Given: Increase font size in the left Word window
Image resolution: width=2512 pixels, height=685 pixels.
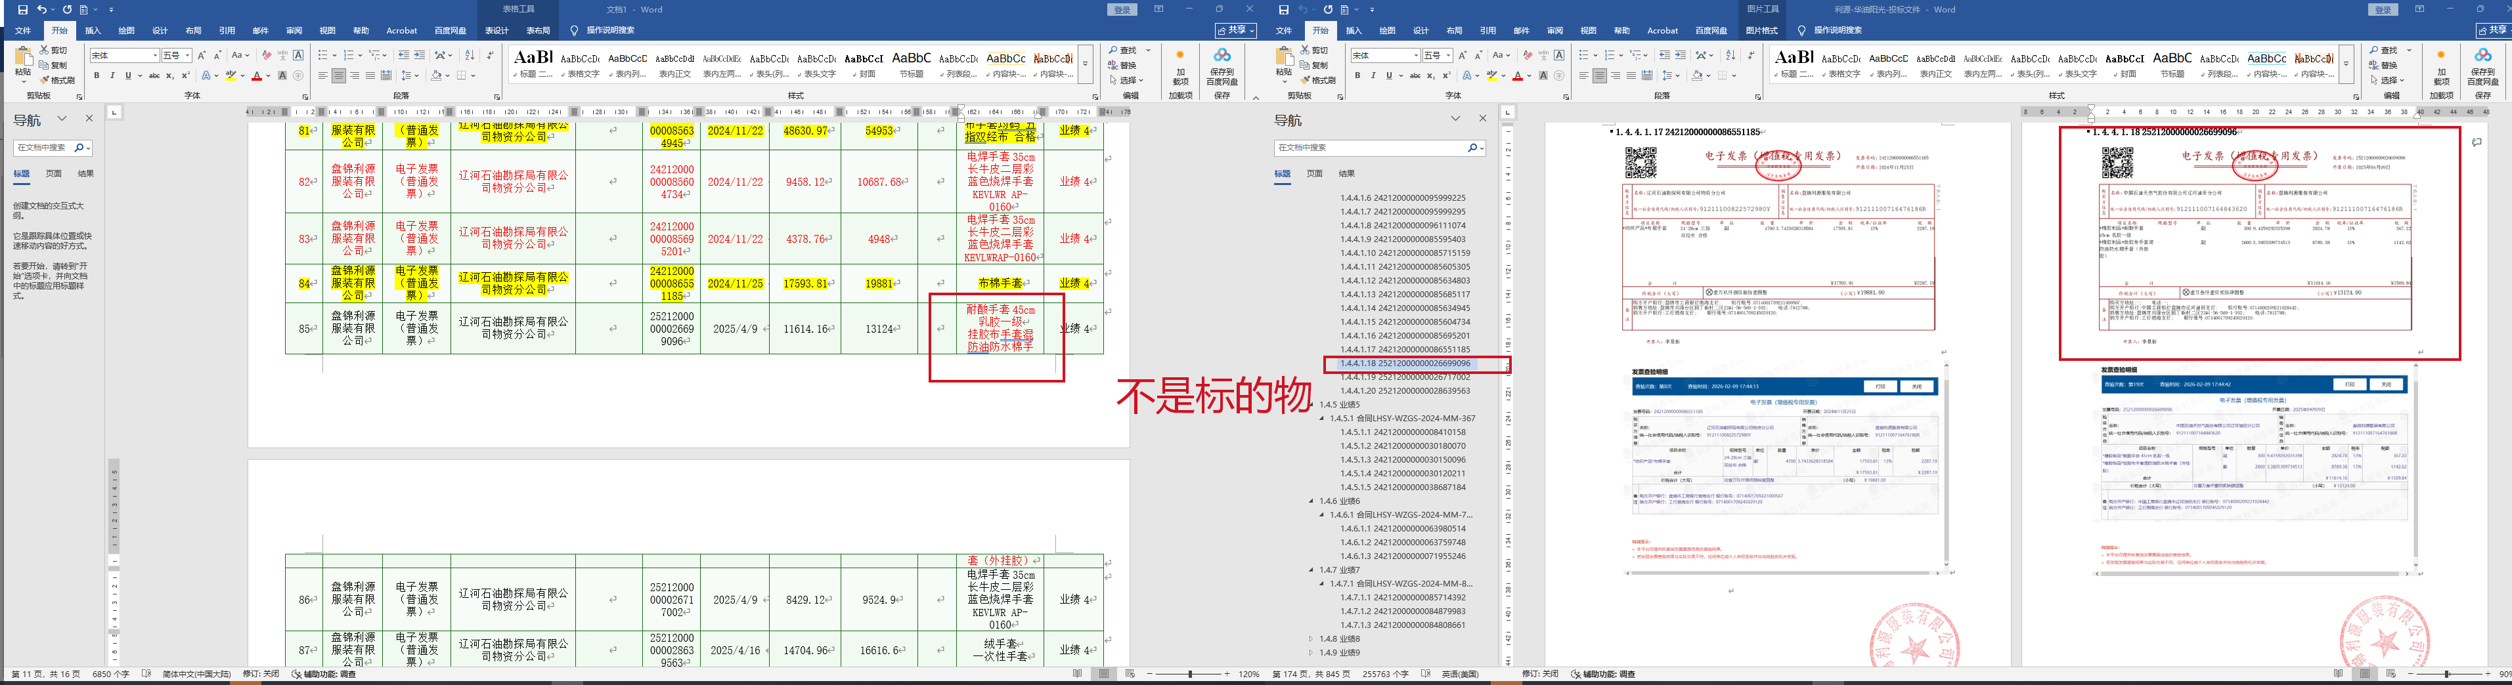Looking at the screenshot, I should pyautogui.click(x=203, y=54).
